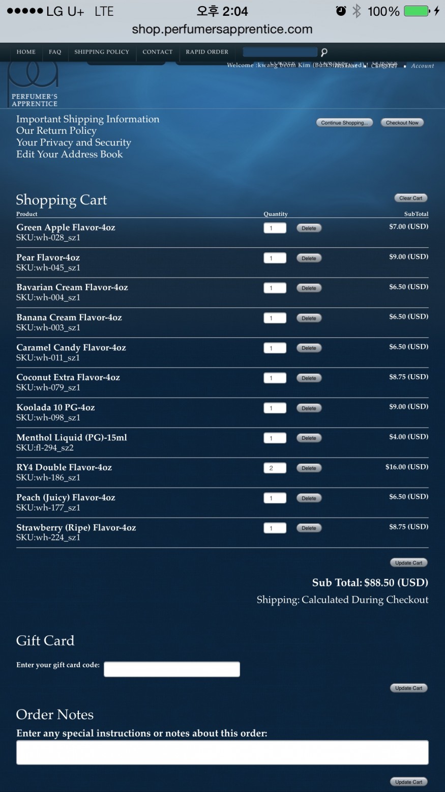Click the Perfumer's Apprentice logo
This screenshot has width=445, height=792.
tap(34, 84)
